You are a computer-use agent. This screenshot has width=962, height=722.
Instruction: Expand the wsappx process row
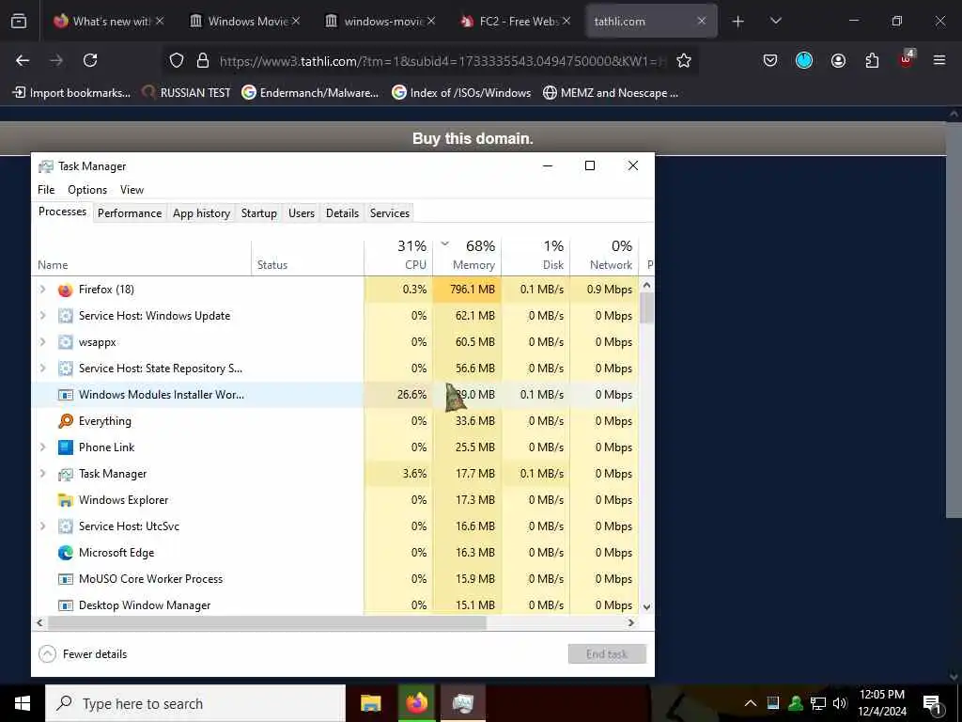tap(42, 342)
